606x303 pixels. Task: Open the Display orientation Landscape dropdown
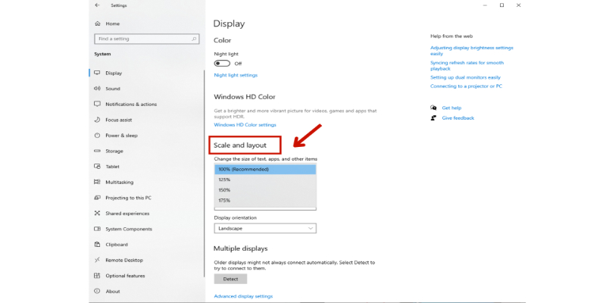coord(265,229)
